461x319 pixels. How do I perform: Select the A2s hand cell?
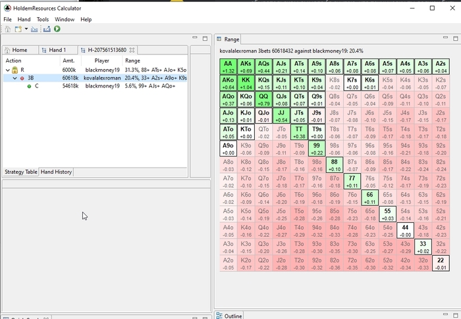[x=441, y=66]
